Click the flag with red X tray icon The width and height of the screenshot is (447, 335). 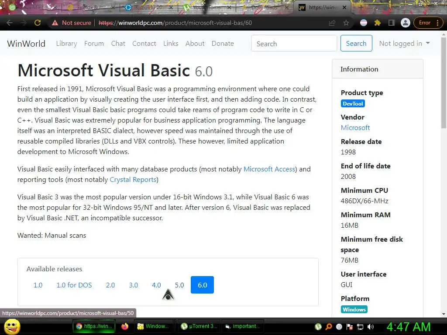[350, 327]
